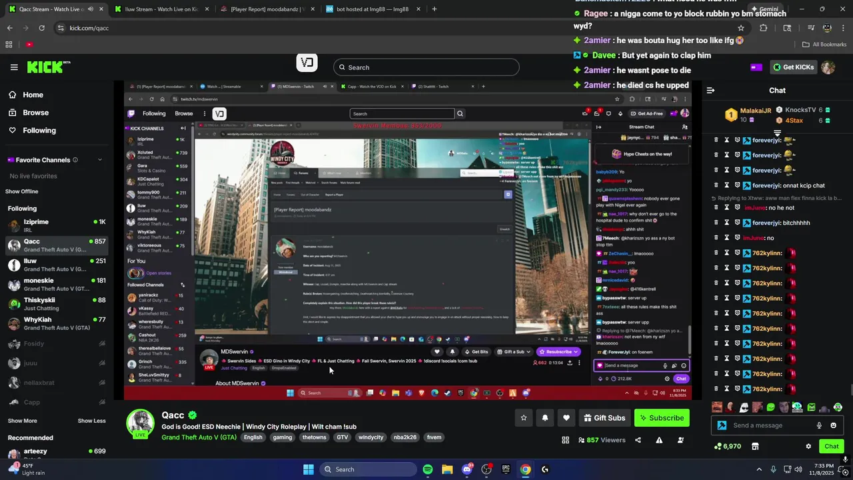Click the windycity tag
This screenshot has height=480, width=853.
pos(371,437)
